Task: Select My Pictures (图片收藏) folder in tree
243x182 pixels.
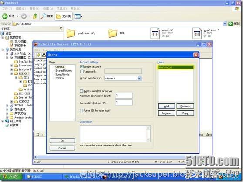Action: click(x=20, y=41)
